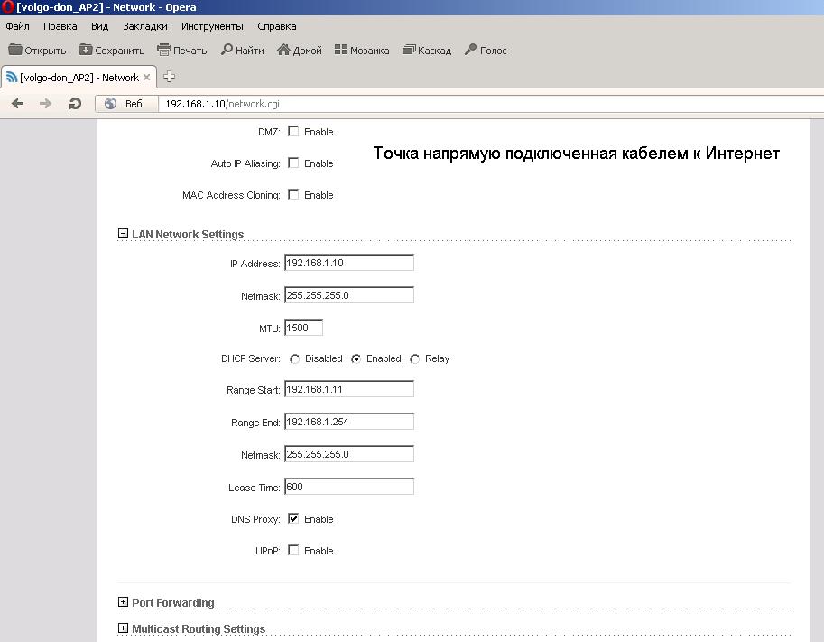Open the Закладки menu

point(144,26)
